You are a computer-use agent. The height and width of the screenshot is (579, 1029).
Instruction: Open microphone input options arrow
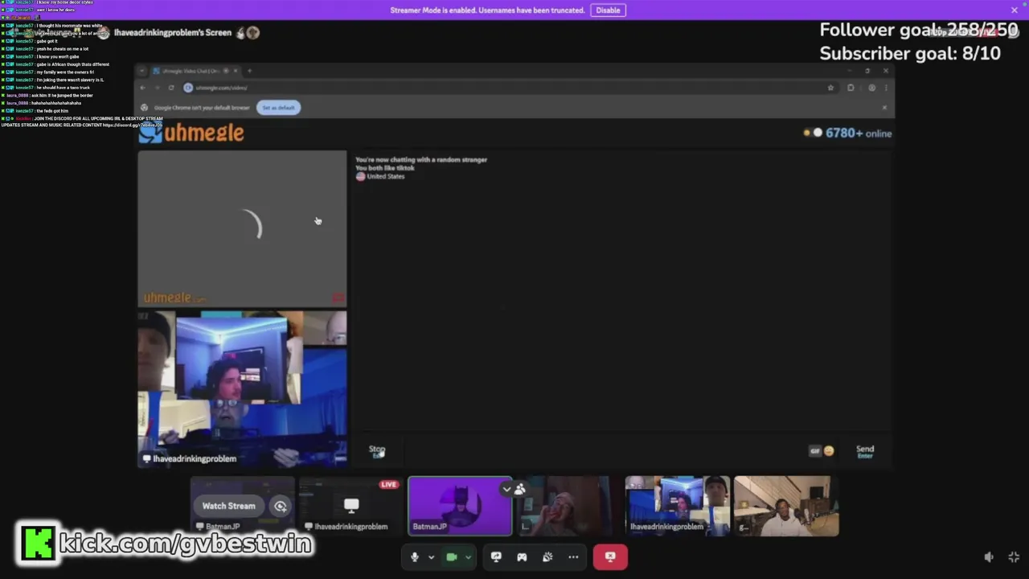point(431,556)
